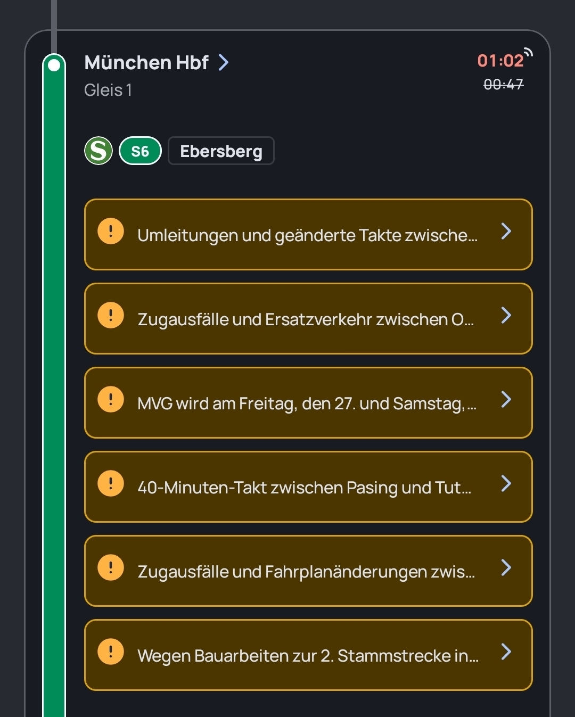The image size is (575, 717).
Task: Click warning icon for Bauarbeiten Stammstrecke alert
Action: 111,652
